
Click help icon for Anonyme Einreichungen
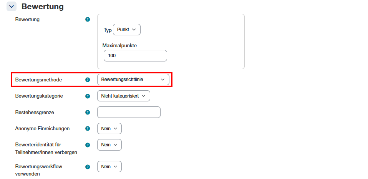click(88, 129)
